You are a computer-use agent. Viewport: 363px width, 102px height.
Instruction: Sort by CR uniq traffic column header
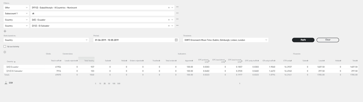pos(269,61)
